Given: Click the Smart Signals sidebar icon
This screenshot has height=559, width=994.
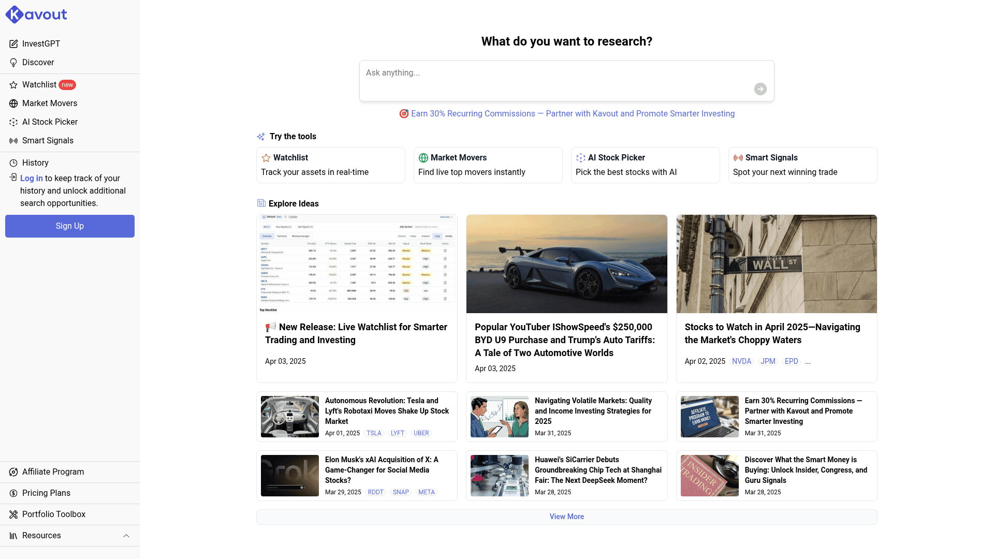Looking at the screenshot, I should [x=13, y=141].
